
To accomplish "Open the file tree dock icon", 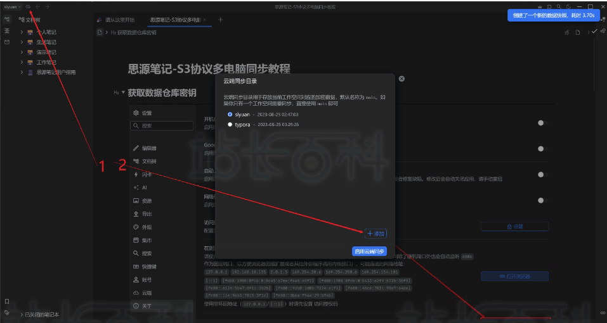I will 7,20.
